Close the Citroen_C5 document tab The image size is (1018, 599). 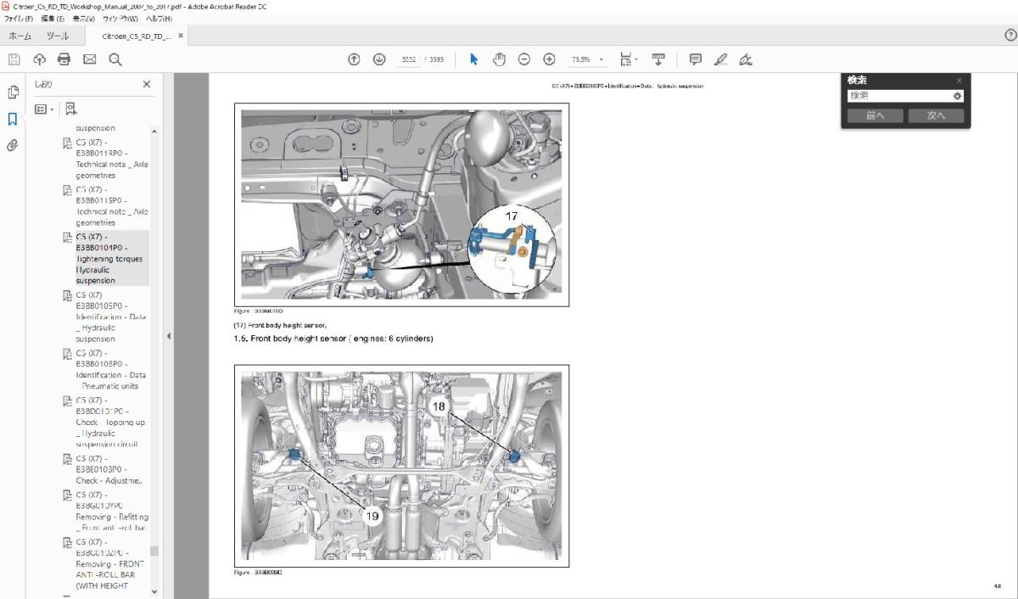[x=181, y=36]
